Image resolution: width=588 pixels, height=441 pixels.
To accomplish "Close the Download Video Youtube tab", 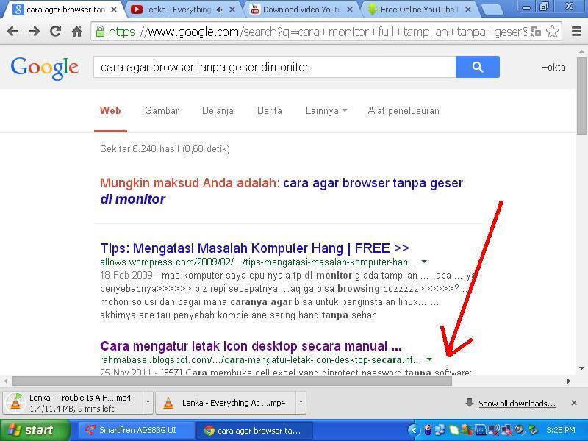I will click(x=350, y=10).
